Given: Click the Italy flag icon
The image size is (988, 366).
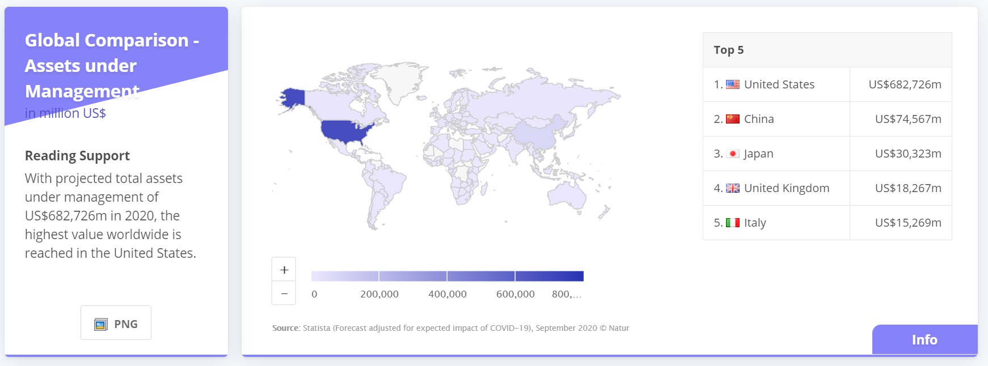Looking at the screenshot, I should coord(733,223).
